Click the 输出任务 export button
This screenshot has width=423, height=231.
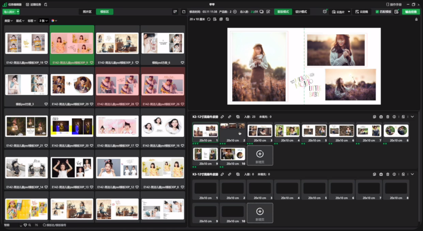tap(411, 12)
